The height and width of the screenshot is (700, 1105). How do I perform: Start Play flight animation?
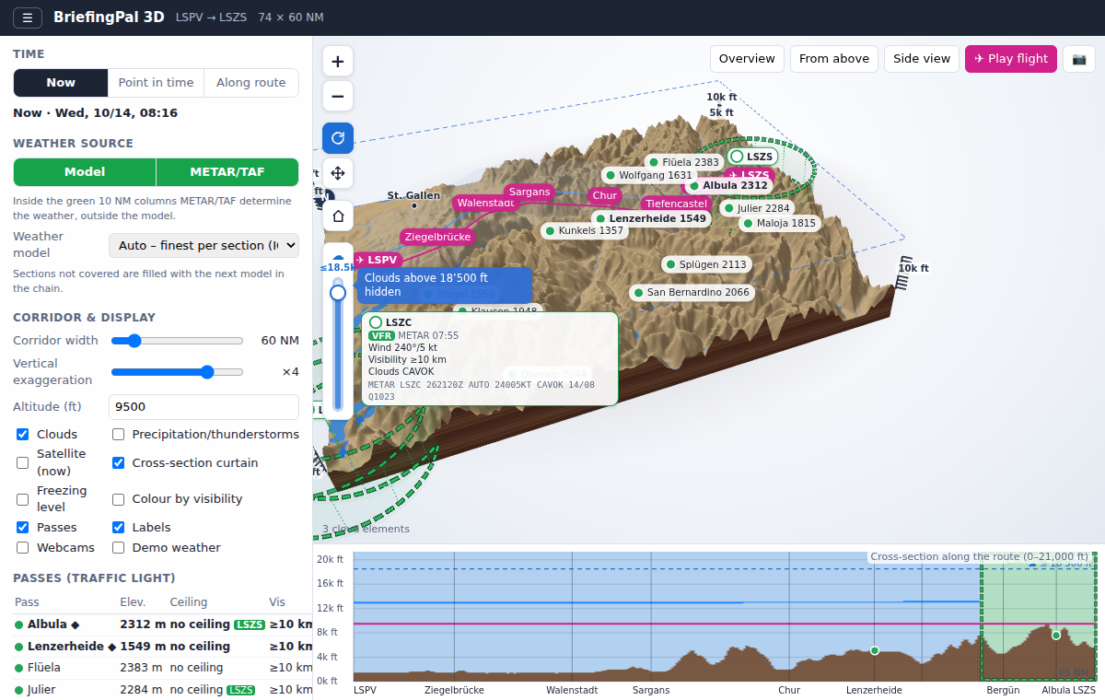[x=1011, y=59]
